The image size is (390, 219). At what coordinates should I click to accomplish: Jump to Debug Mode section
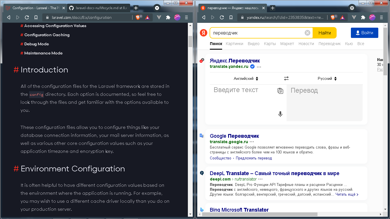click(37, 44)
